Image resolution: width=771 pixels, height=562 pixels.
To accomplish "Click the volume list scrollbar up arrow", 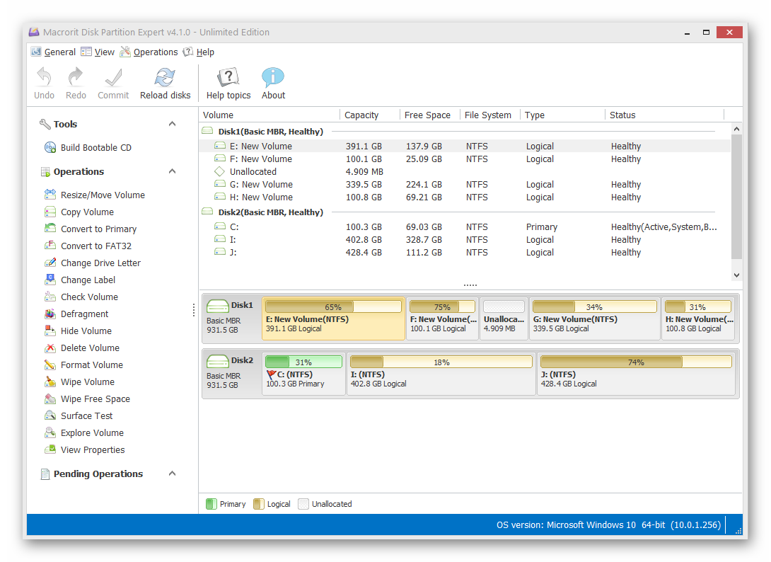I will pos(736,129).
